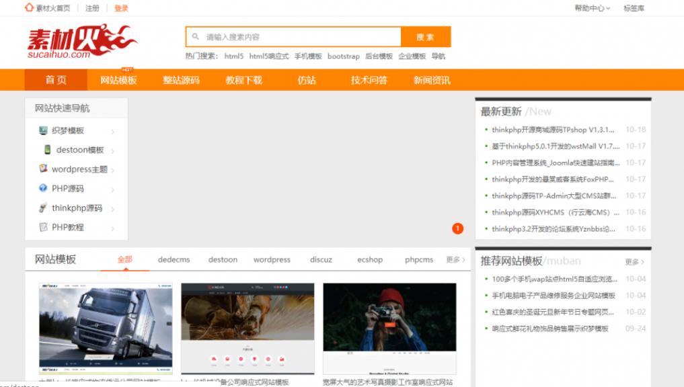684x387 pixels.
Task: Click the PHP源码 globe icon
Action: point(44,189)
